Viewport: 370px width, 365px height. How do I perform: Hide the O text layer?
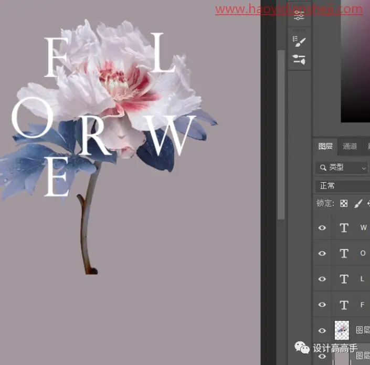click(322, 254)
